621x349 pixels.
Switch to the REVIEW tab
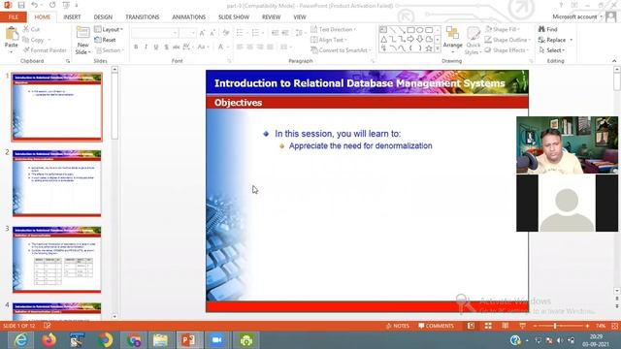click(x=272, y=17)
